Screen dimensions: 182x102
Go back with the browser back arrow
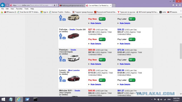coord(3,5)
